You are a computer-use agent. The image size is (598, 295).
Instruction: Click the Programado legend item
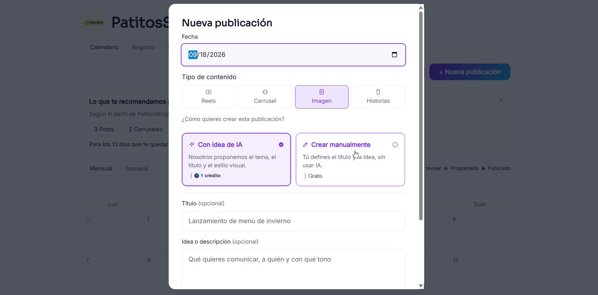click(461, 168)
